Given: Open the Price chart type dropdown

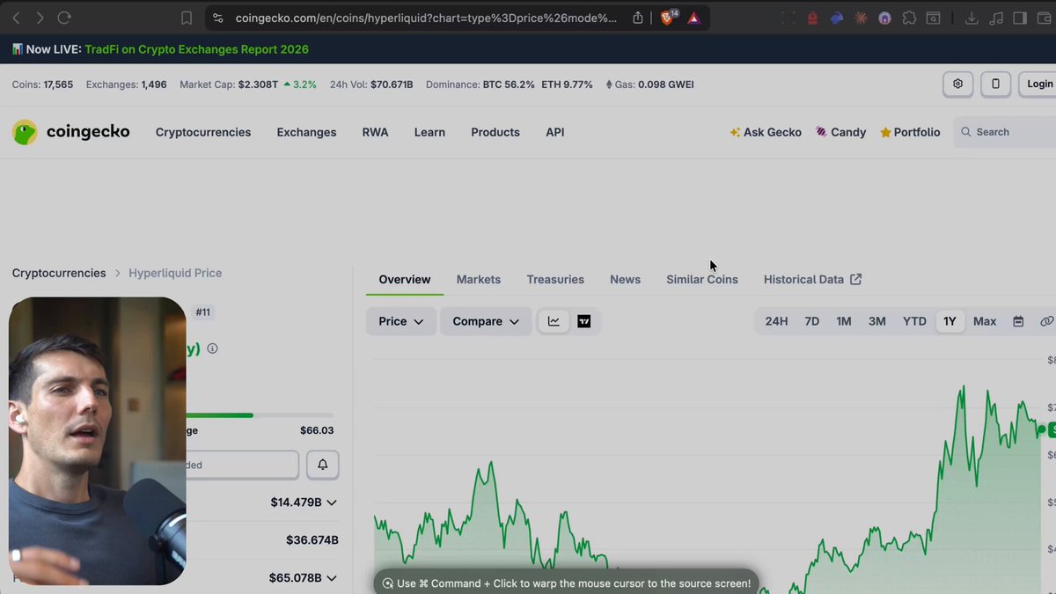Looking at the screenshot, I should pos(401,321).
